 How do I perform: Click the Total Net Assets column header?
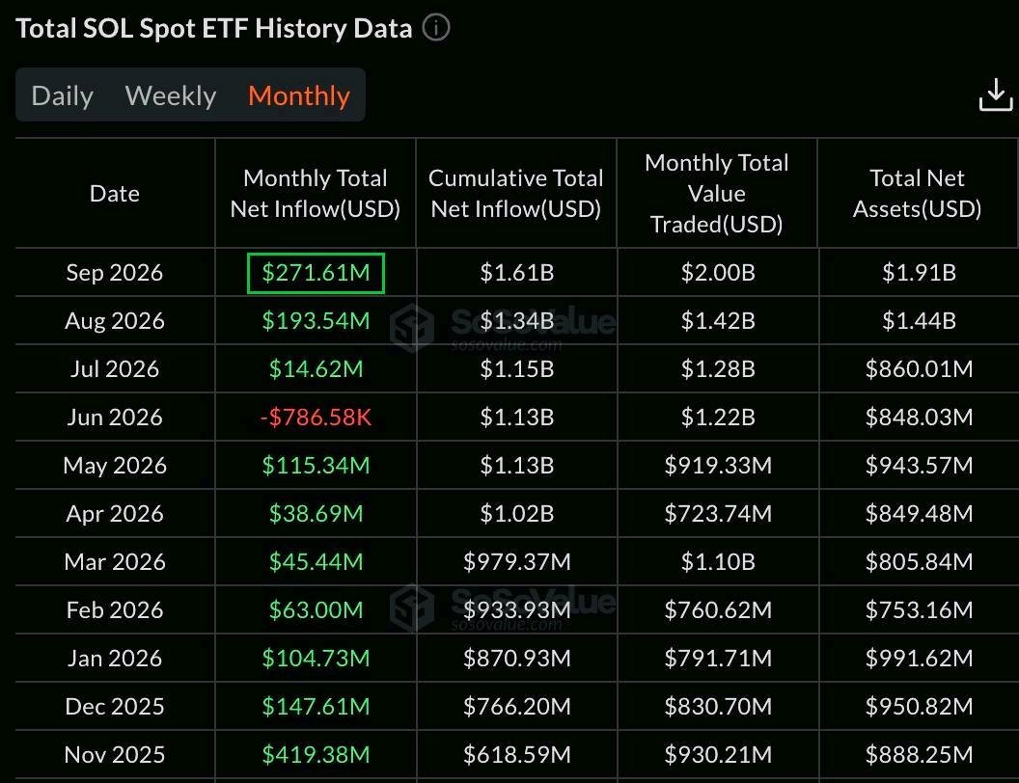pos(917,194)
